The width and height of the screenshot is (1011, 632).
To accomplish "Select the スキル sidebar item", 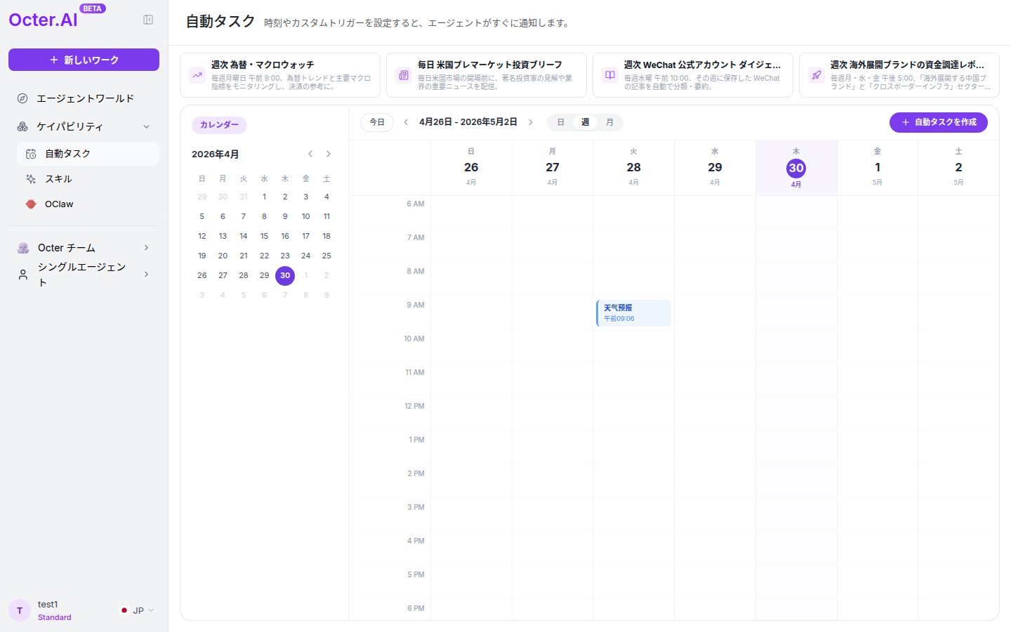I will 88,179.
